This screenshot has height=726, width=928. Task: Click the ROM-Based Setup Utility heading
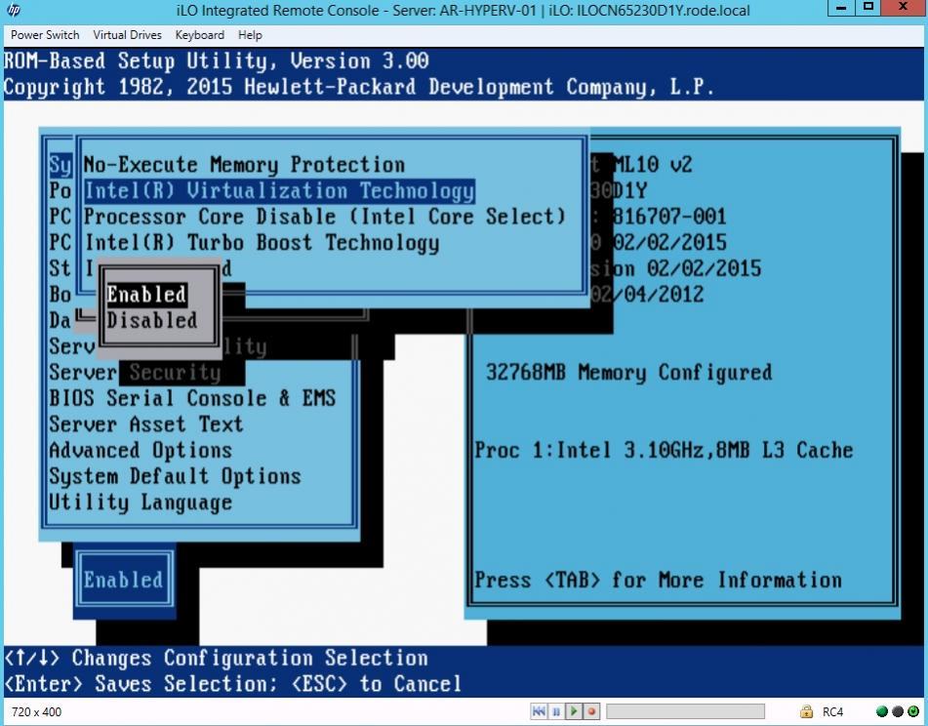point(216,60)
